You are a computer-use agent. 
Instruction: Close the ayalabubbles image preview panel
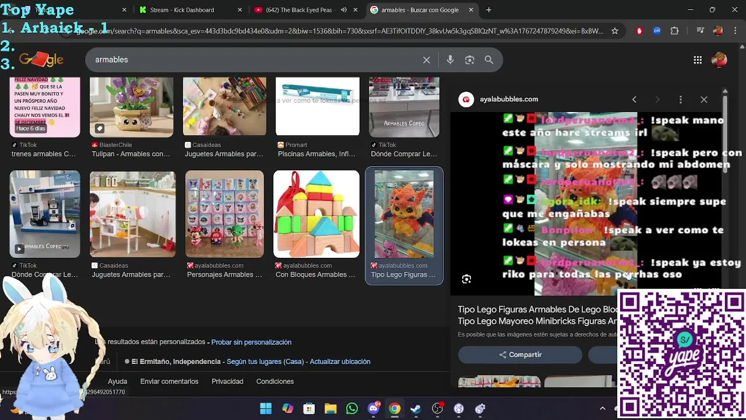pos(704,100)
